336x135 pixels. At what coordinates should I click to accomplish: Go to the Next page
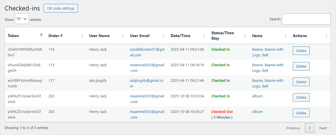click(x=323, y=128)
